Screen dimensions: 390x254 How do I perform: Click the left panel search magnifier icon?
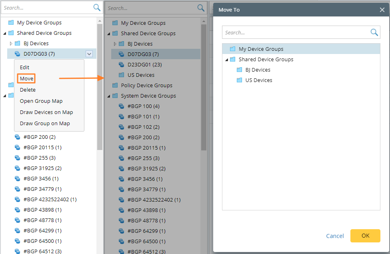pos(97,7)
